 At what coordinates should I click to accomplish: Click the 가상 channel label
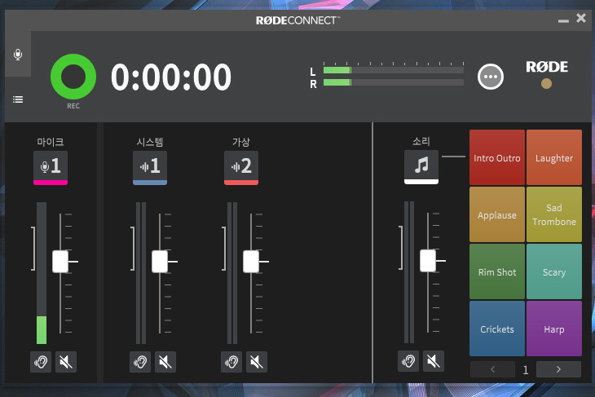(241, 142)
